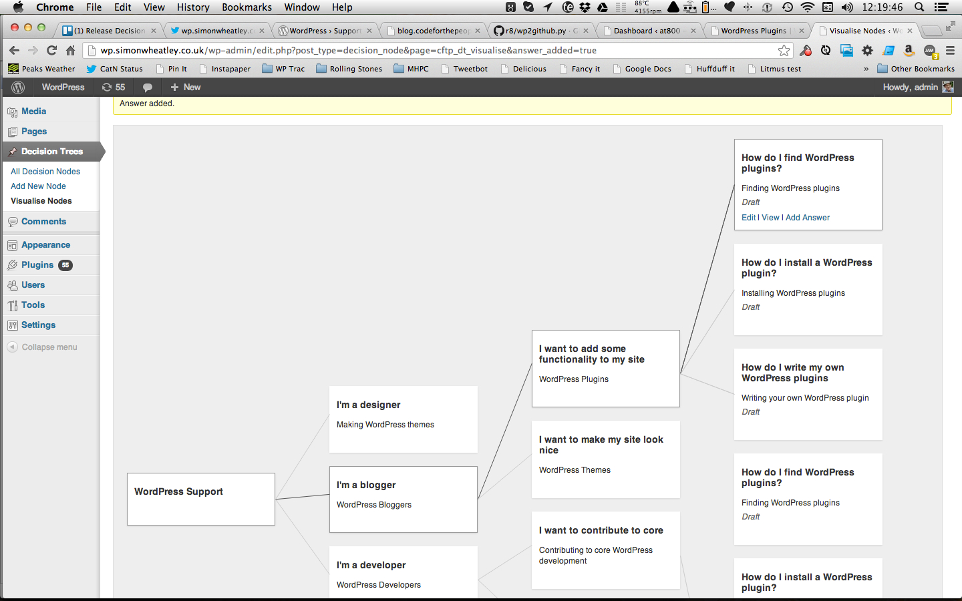The height and width of the screenshot is (601, 962).
Task: Select the I'm a designer node
Action: coord(404,419)
